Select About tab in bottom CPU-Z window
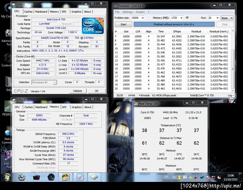The image size is (243, 190). 88,107
